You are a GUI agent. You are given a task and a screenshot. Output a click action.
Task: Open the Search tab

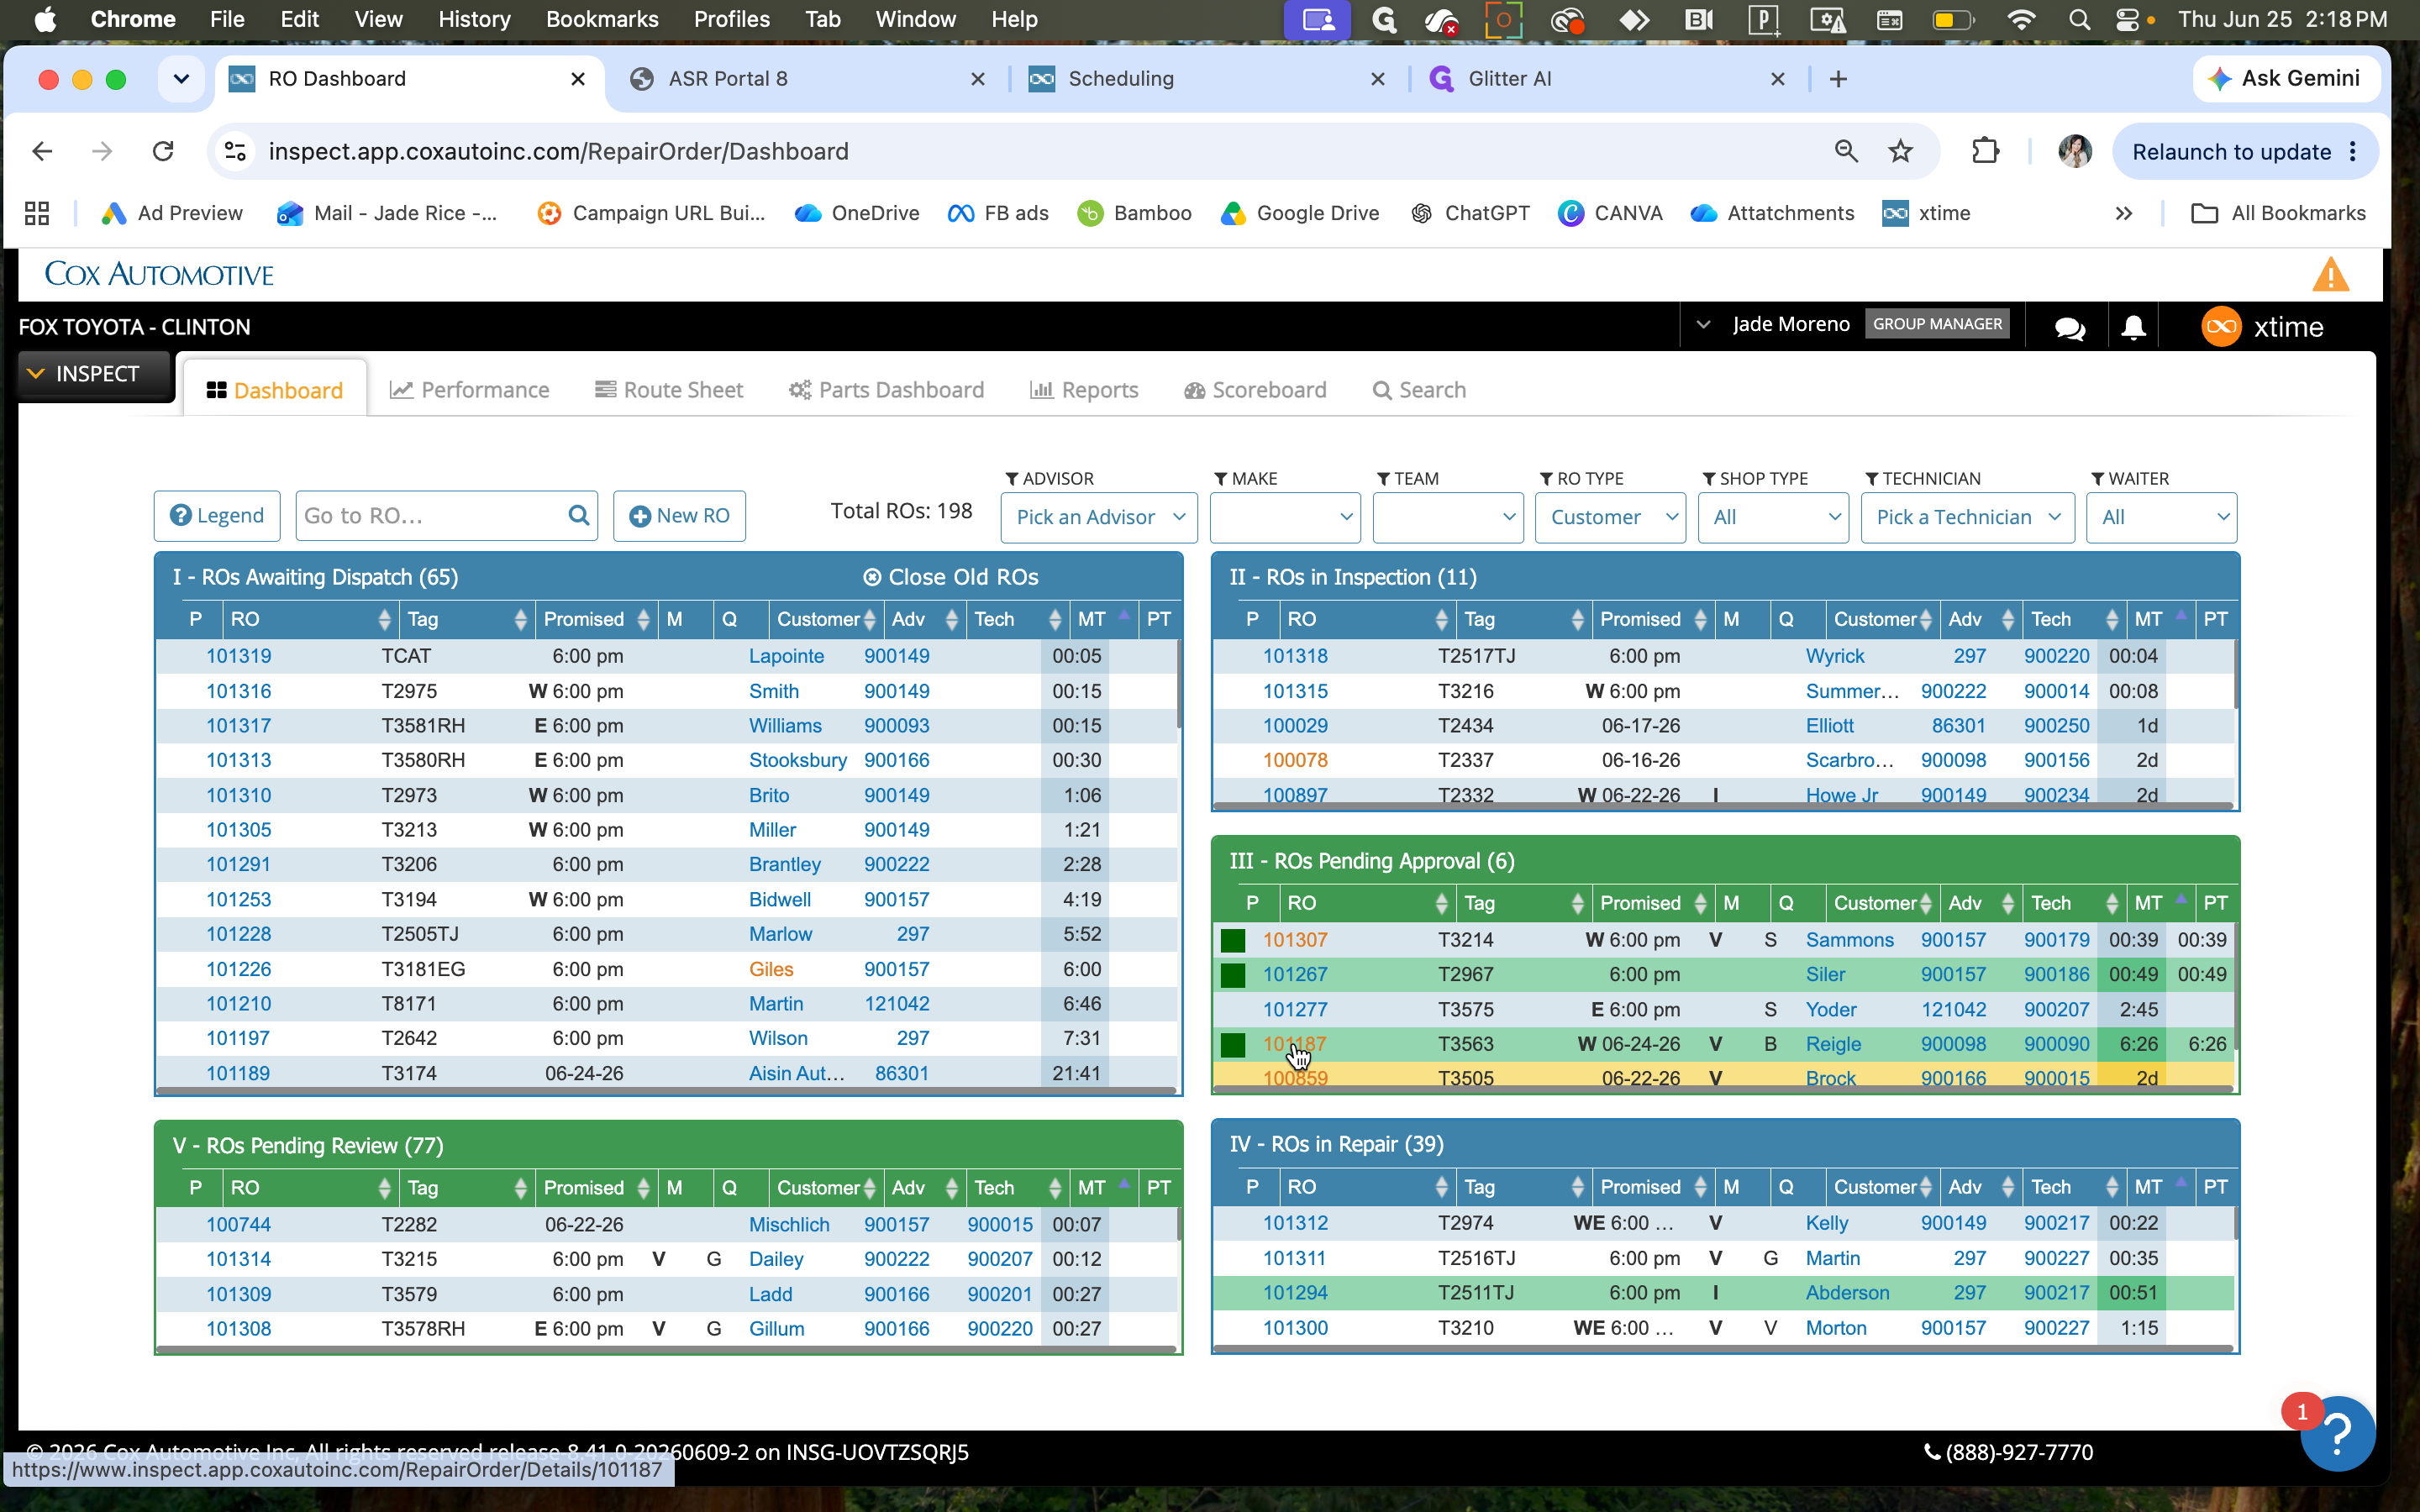pyautogui.click(x=1419, y=390)
